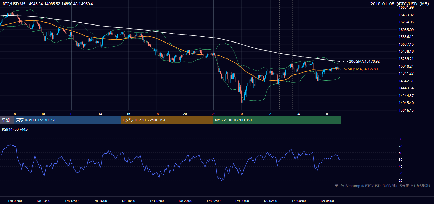
Task: Click hour tick 8 under price chart
Action: pos(15,114)
